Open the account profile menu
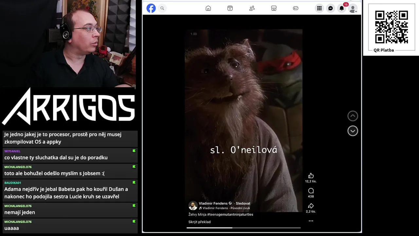 (353, 8)
